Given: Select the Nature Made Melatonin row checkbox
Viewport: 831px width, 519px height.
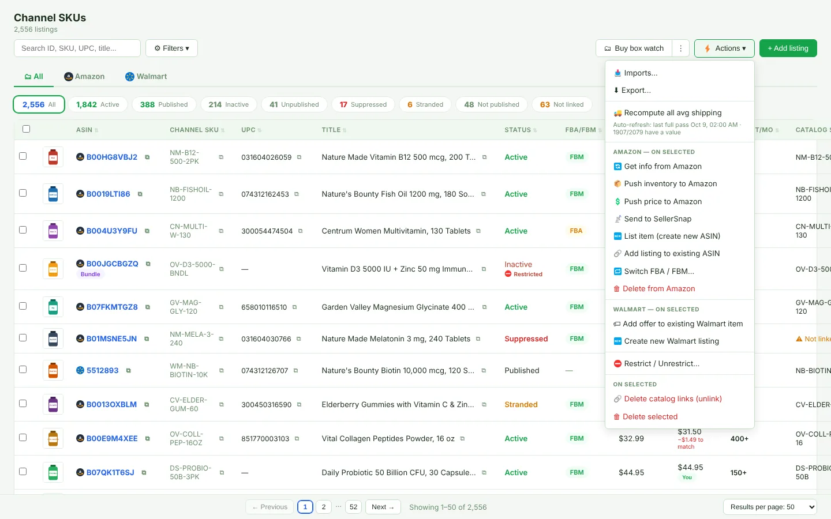Looking at the screenshot, I should click(x=23, y=338).
